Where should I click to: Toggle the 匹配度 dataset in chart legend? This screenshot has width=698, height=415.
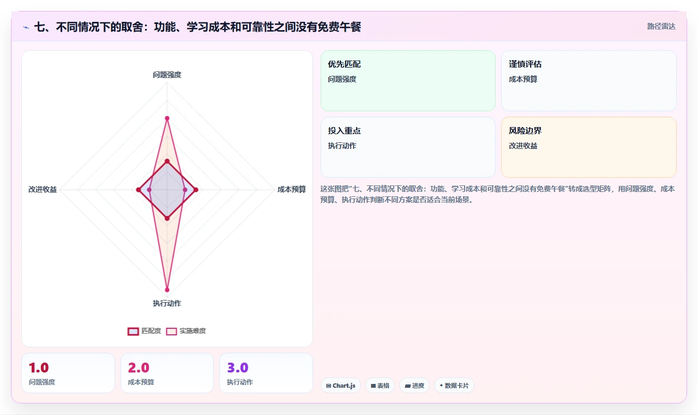point(145,331)
